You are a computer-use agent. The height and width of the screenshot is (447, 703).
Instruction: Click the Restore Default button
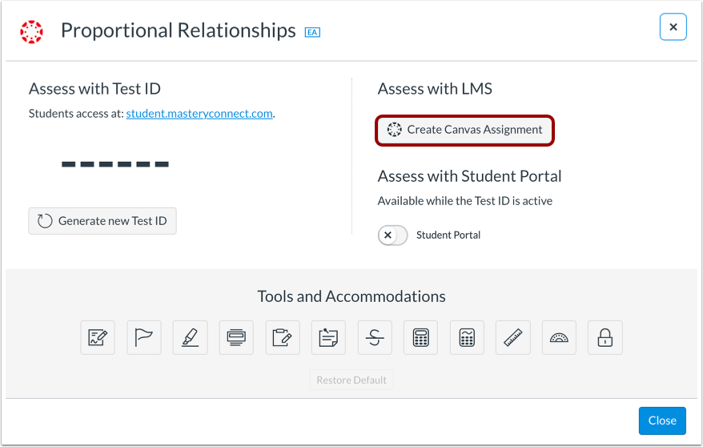[x=351, y=380]
